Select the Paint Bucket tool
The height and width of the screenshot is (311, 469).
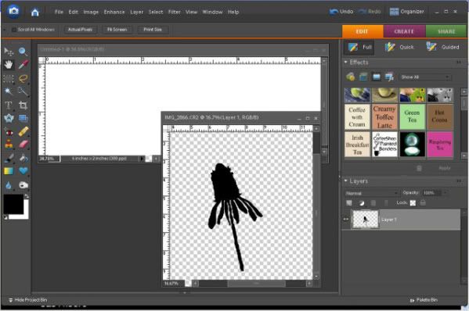coord(23,158)
